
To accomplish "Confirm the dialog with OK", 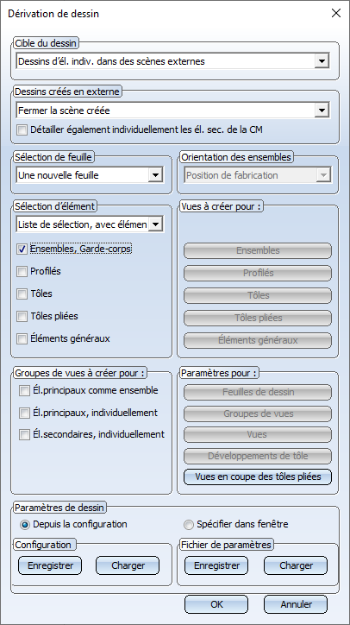I will point(216,604).
